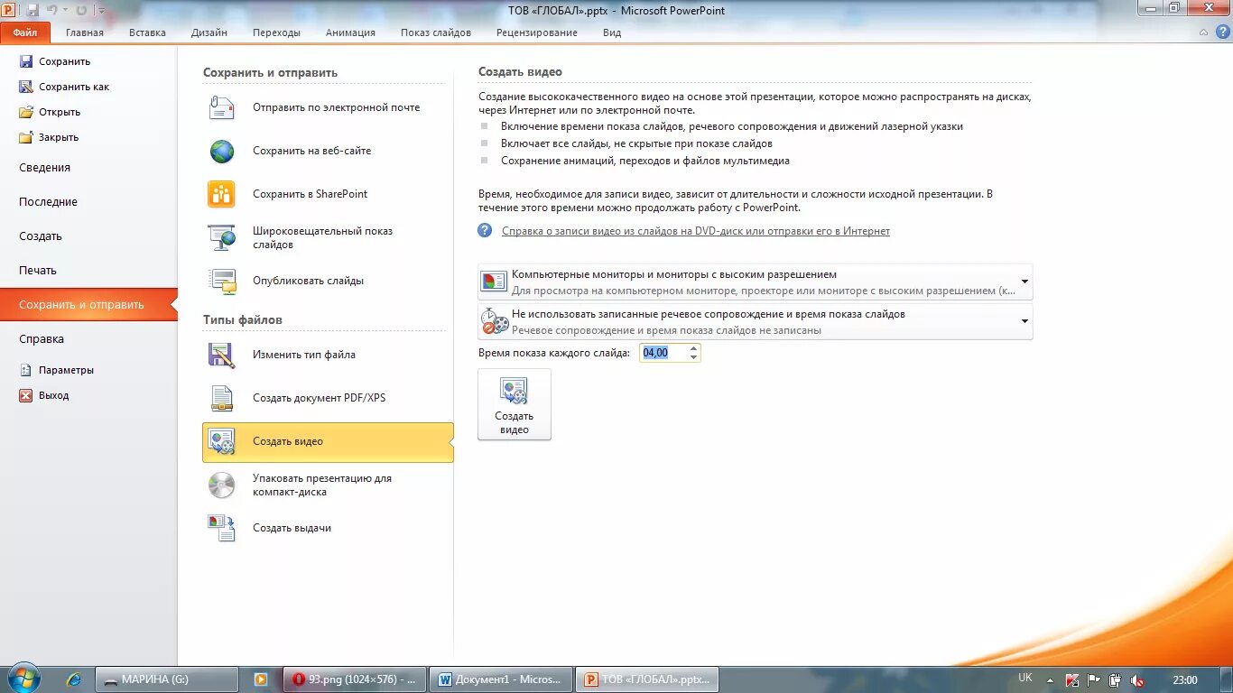Switch to Документ1 Word taskbar window
Screen dimensions: 1233x693
coord(501,679)
